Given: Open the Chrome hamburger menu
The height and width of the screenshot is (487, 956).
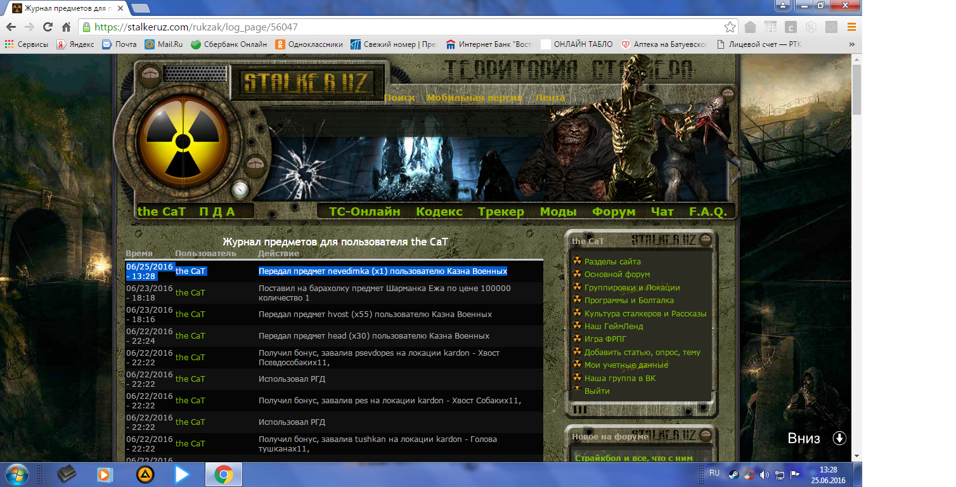Looking at the screenshot, I should pos(851,27).
